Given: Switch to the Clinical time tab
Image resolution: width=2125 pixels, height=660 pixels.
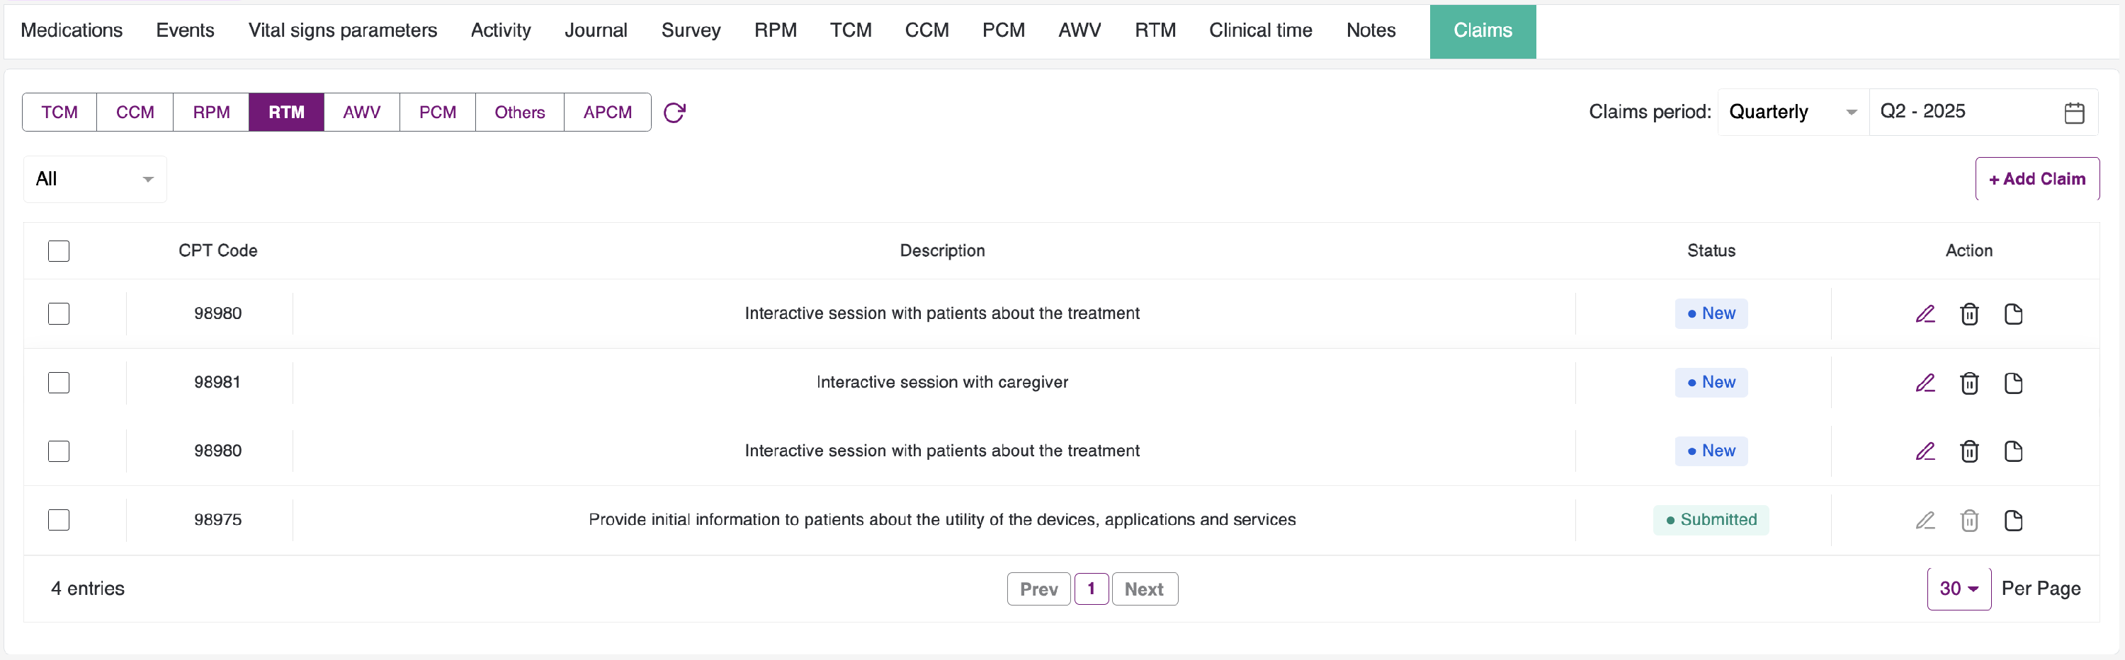Looking at the screenshot, I should point(1259,30).
